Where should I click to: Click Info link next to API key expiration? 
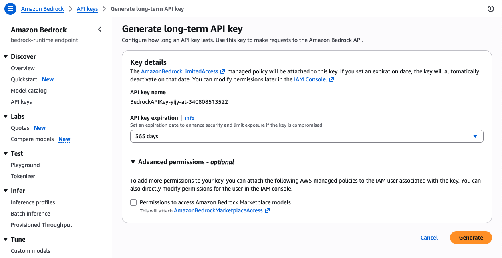point(190,118)
